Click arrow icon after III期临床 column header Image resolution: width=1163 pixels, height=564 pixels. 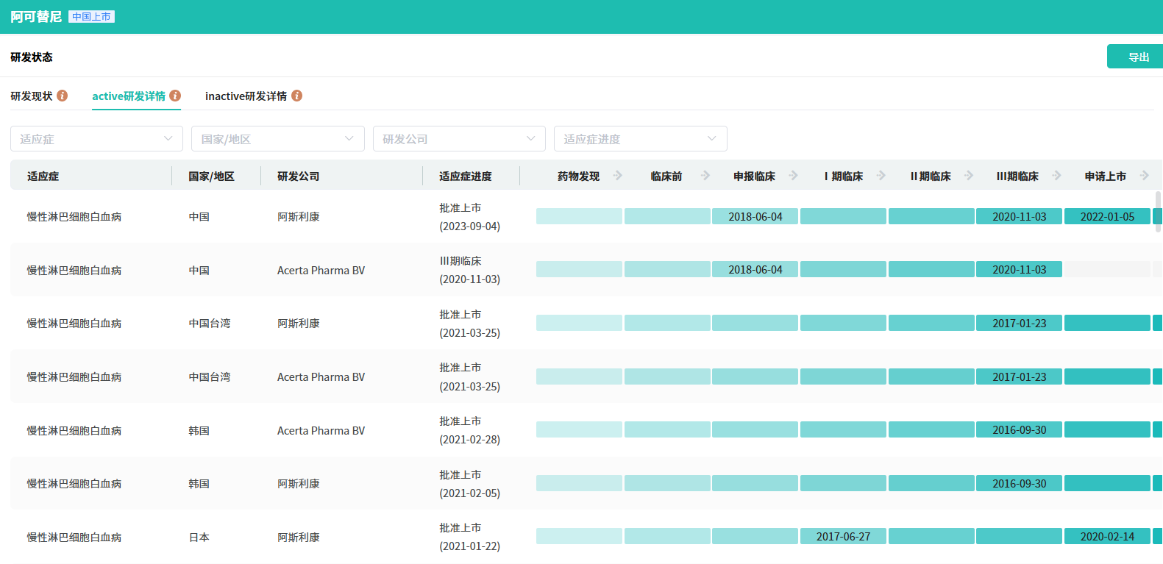click(x=1057, y=176)
